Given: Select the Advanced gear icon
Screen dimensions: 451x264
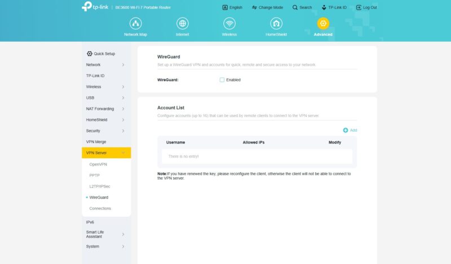Looking at the screenshot, I should pos(323,24).
